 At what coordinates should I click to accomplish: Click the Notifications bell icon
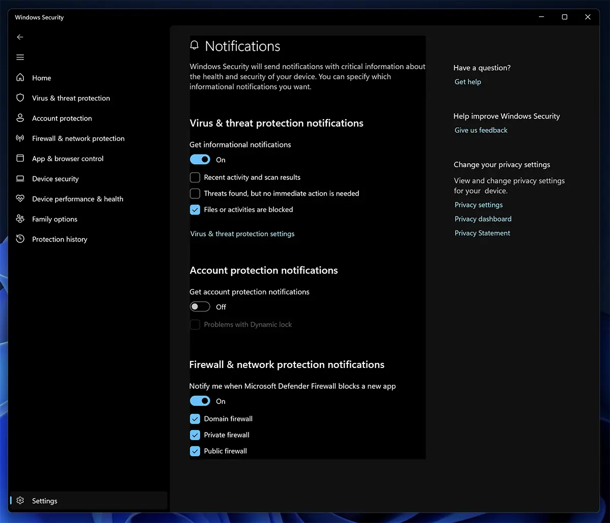194,46
